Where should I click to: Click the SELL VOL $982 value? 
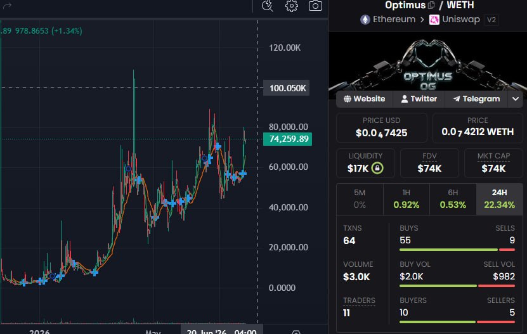point(504,276)
